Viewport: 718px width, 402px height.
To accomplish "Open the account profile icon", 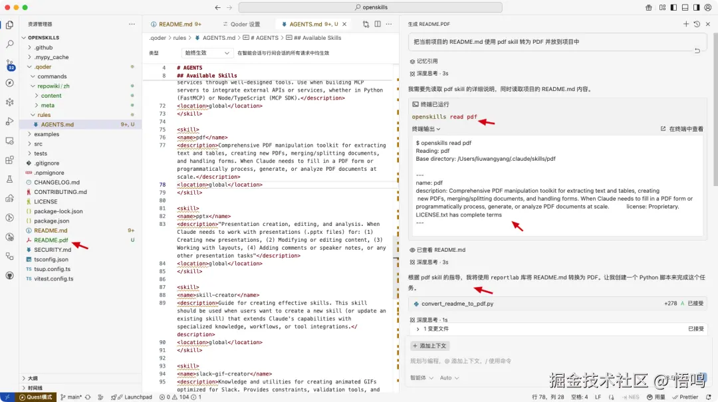I will pos(708,7).
